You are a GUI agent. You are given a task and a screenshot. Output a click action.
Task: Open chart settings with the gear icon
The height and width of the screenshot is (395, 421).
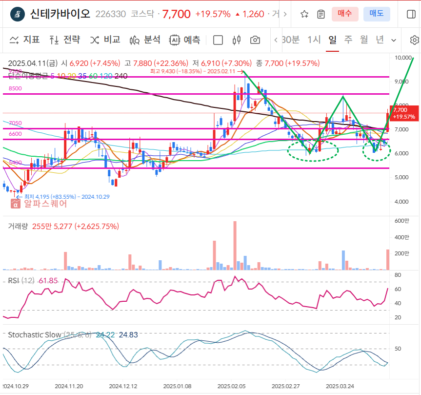click(x=414, y=41)
